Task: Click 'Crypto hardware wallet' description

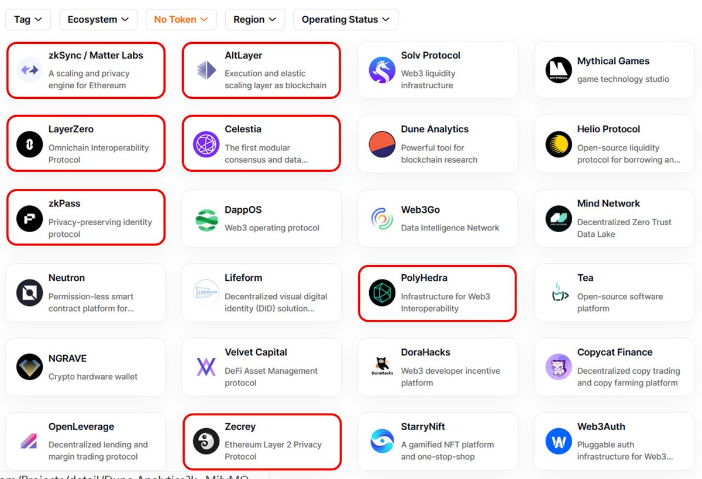Action: (x=93, y=377)
